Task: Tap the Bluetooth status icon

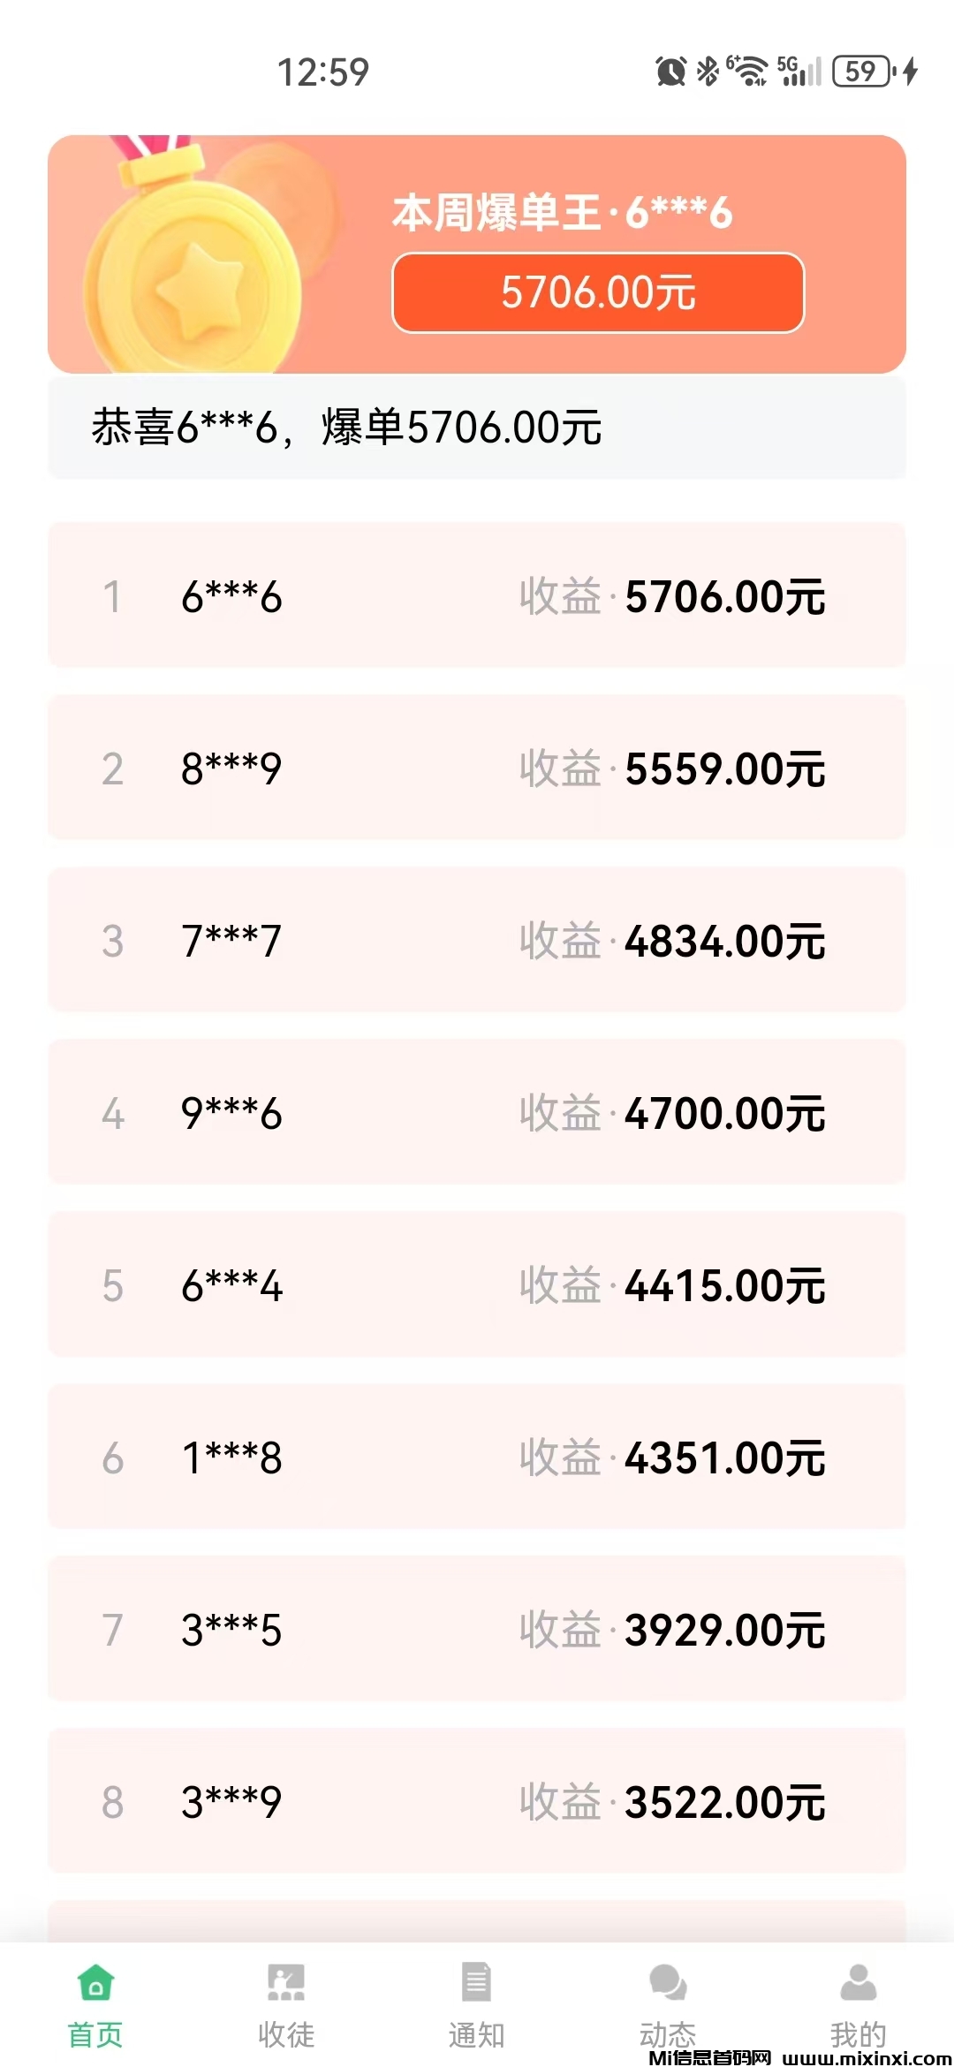Action: coord(708,72)
